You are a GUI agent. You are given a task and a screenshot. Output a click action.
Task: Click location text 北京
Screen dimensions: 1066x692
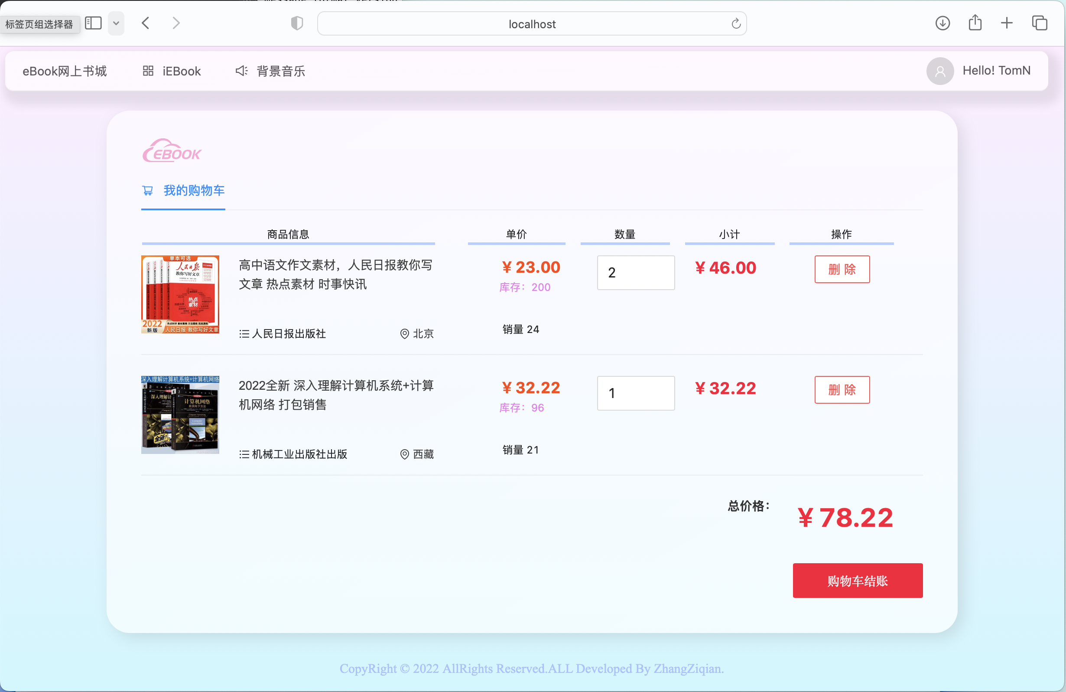[423, 334]
